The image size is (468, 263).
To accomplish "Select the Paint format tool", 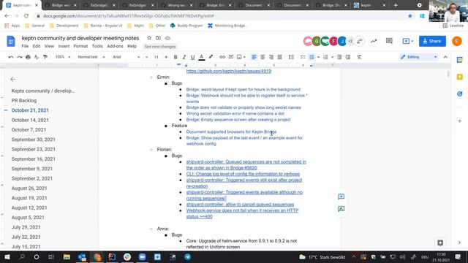I will (x=45, y=57).
